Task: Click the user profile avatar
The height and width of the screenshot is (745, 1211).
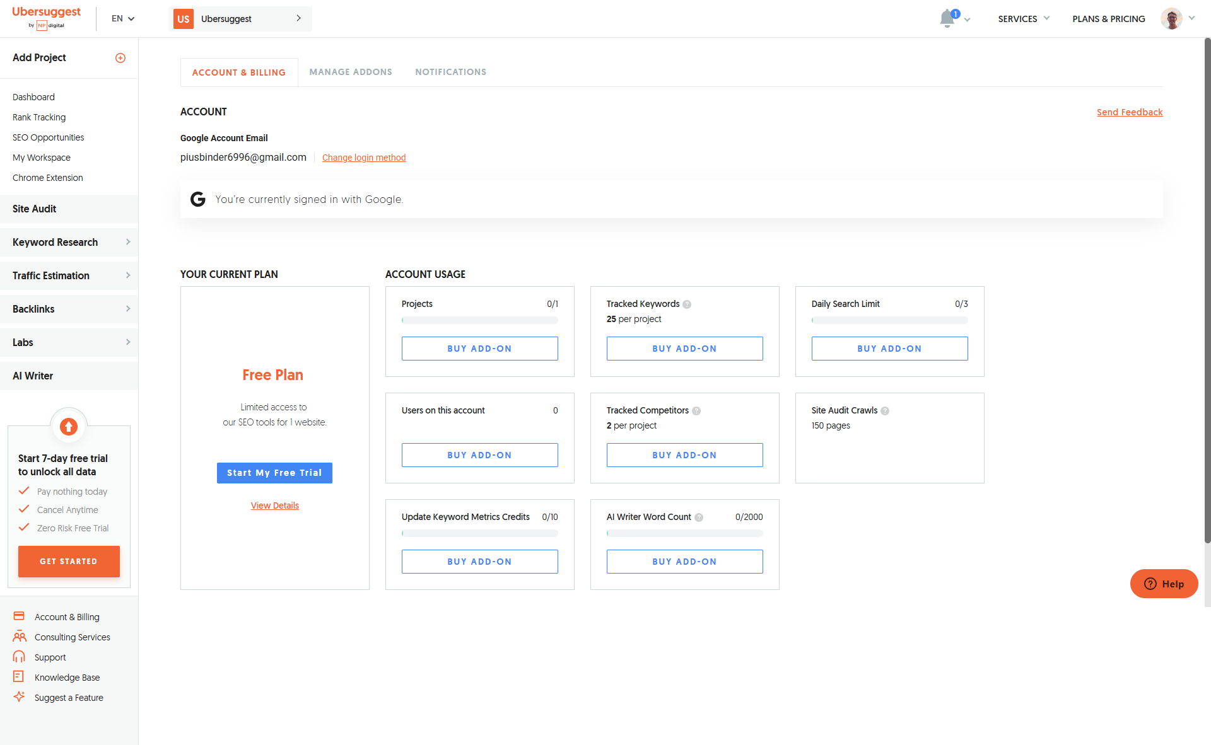Action: point(1171,19)
